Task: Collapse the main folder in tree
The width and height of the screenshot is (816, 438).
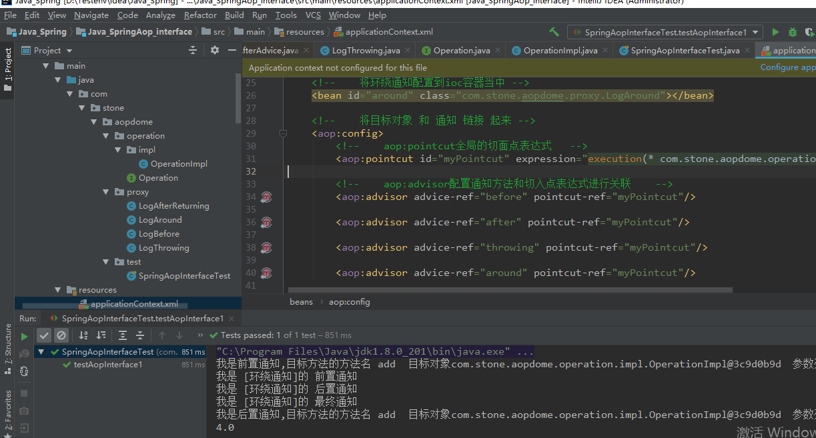Action: (x=46, y=66)
